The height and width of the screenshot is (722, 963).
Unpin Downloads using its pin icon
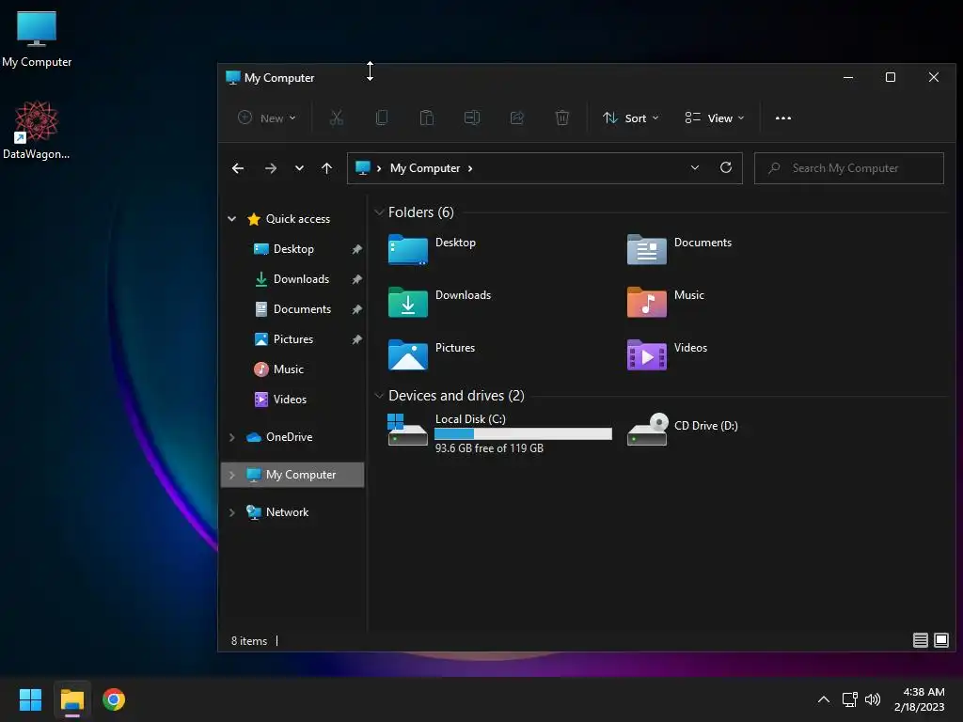pos(356,279)
